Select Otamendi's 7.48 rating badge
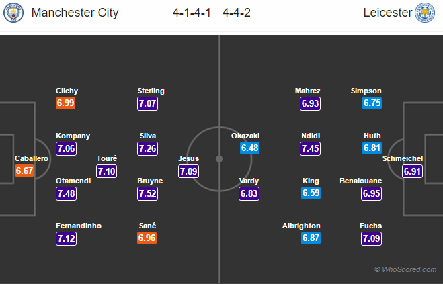The image size is (443, 284). [x=66, y=193]
